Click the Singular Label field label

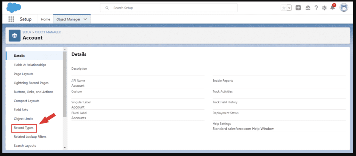pyautogui.click(x=81, y=102)
